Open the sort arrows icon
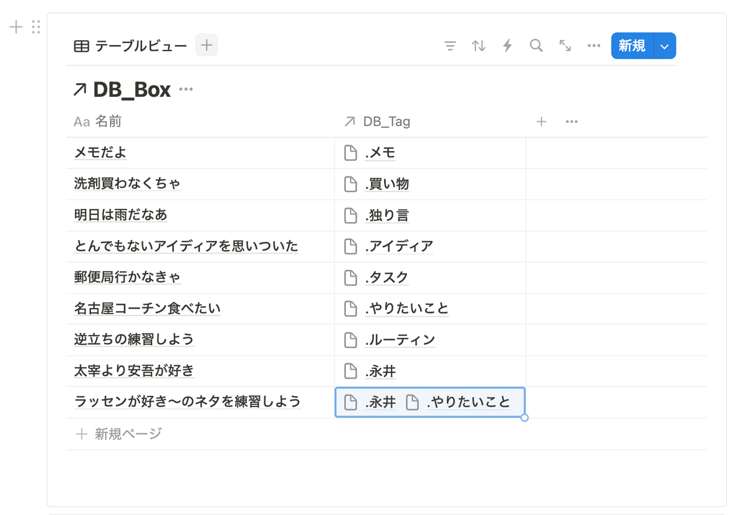This screenshot has width=748, height=515. click(479, 46)
